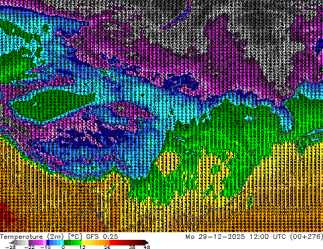
Task: Pick the dark blue legend swatch at -10
Action: 48,242
